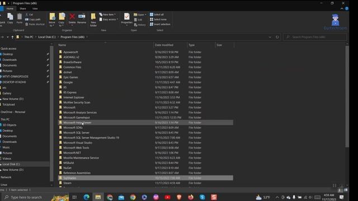Collapse the ribbon with the chevron
Image resolution: width=358 pixels, height=201 pixels.
pyautogui.click(x=342, y=9)
